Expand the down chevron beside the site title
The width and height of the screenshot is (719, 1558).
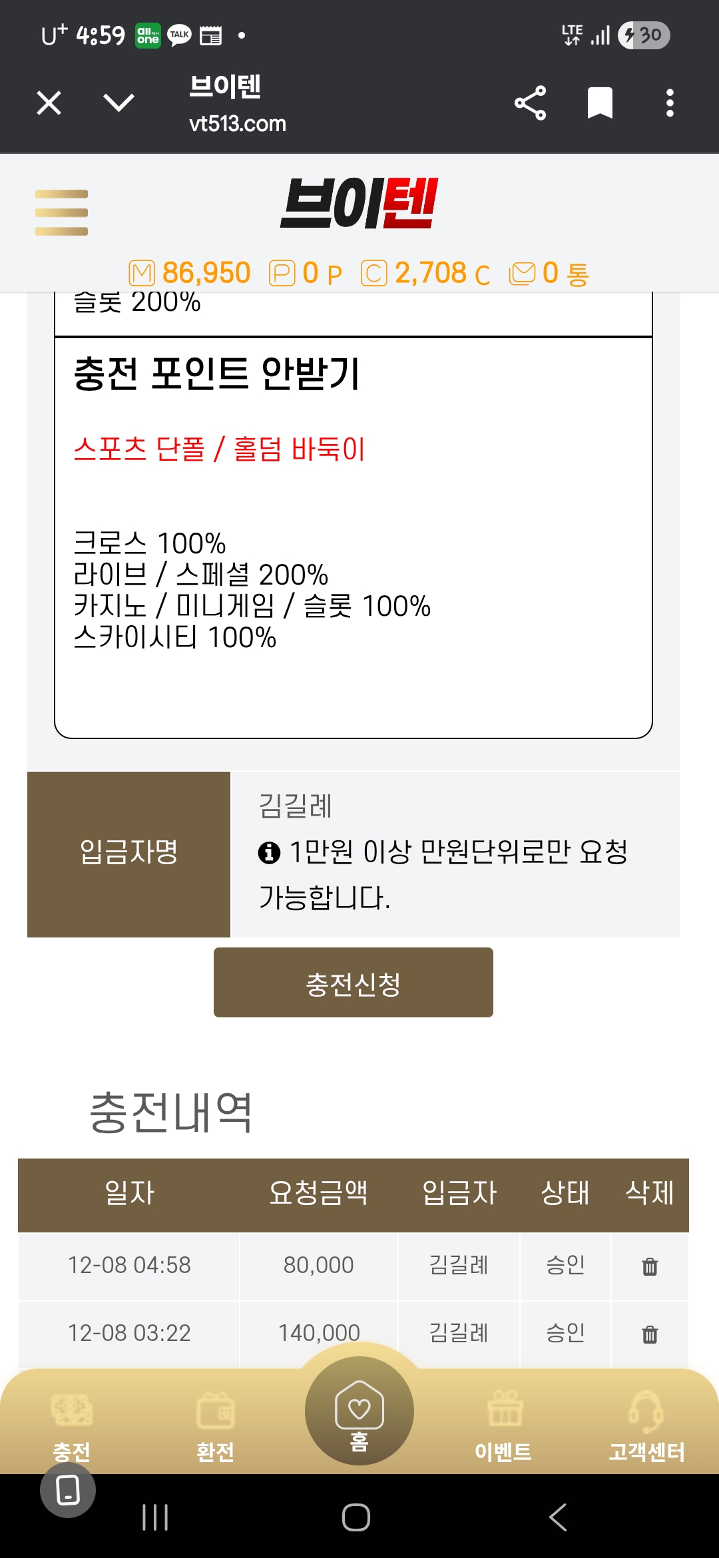coord(119,103)
